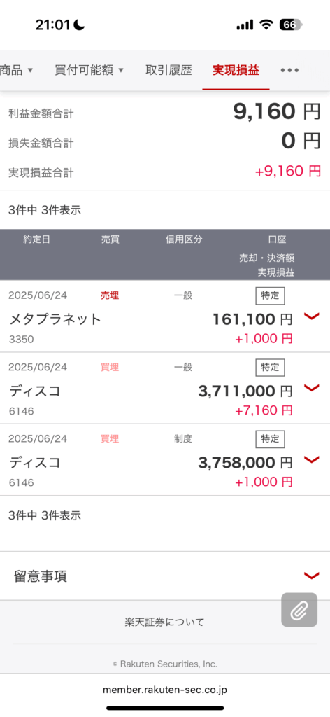The height and width of the screenshot is (717, 330).
Task: Open the three-dots more menu
Action: pyautogui.click(x=289, y=71)
